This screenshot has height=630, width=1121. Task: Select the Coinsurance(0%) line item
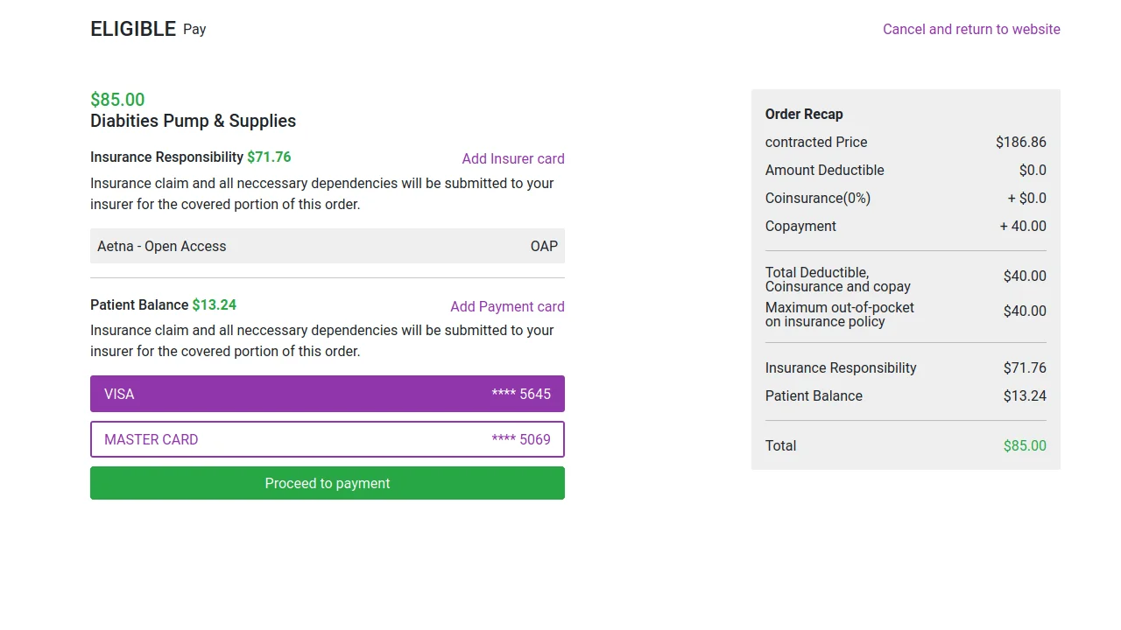[817, 198]
